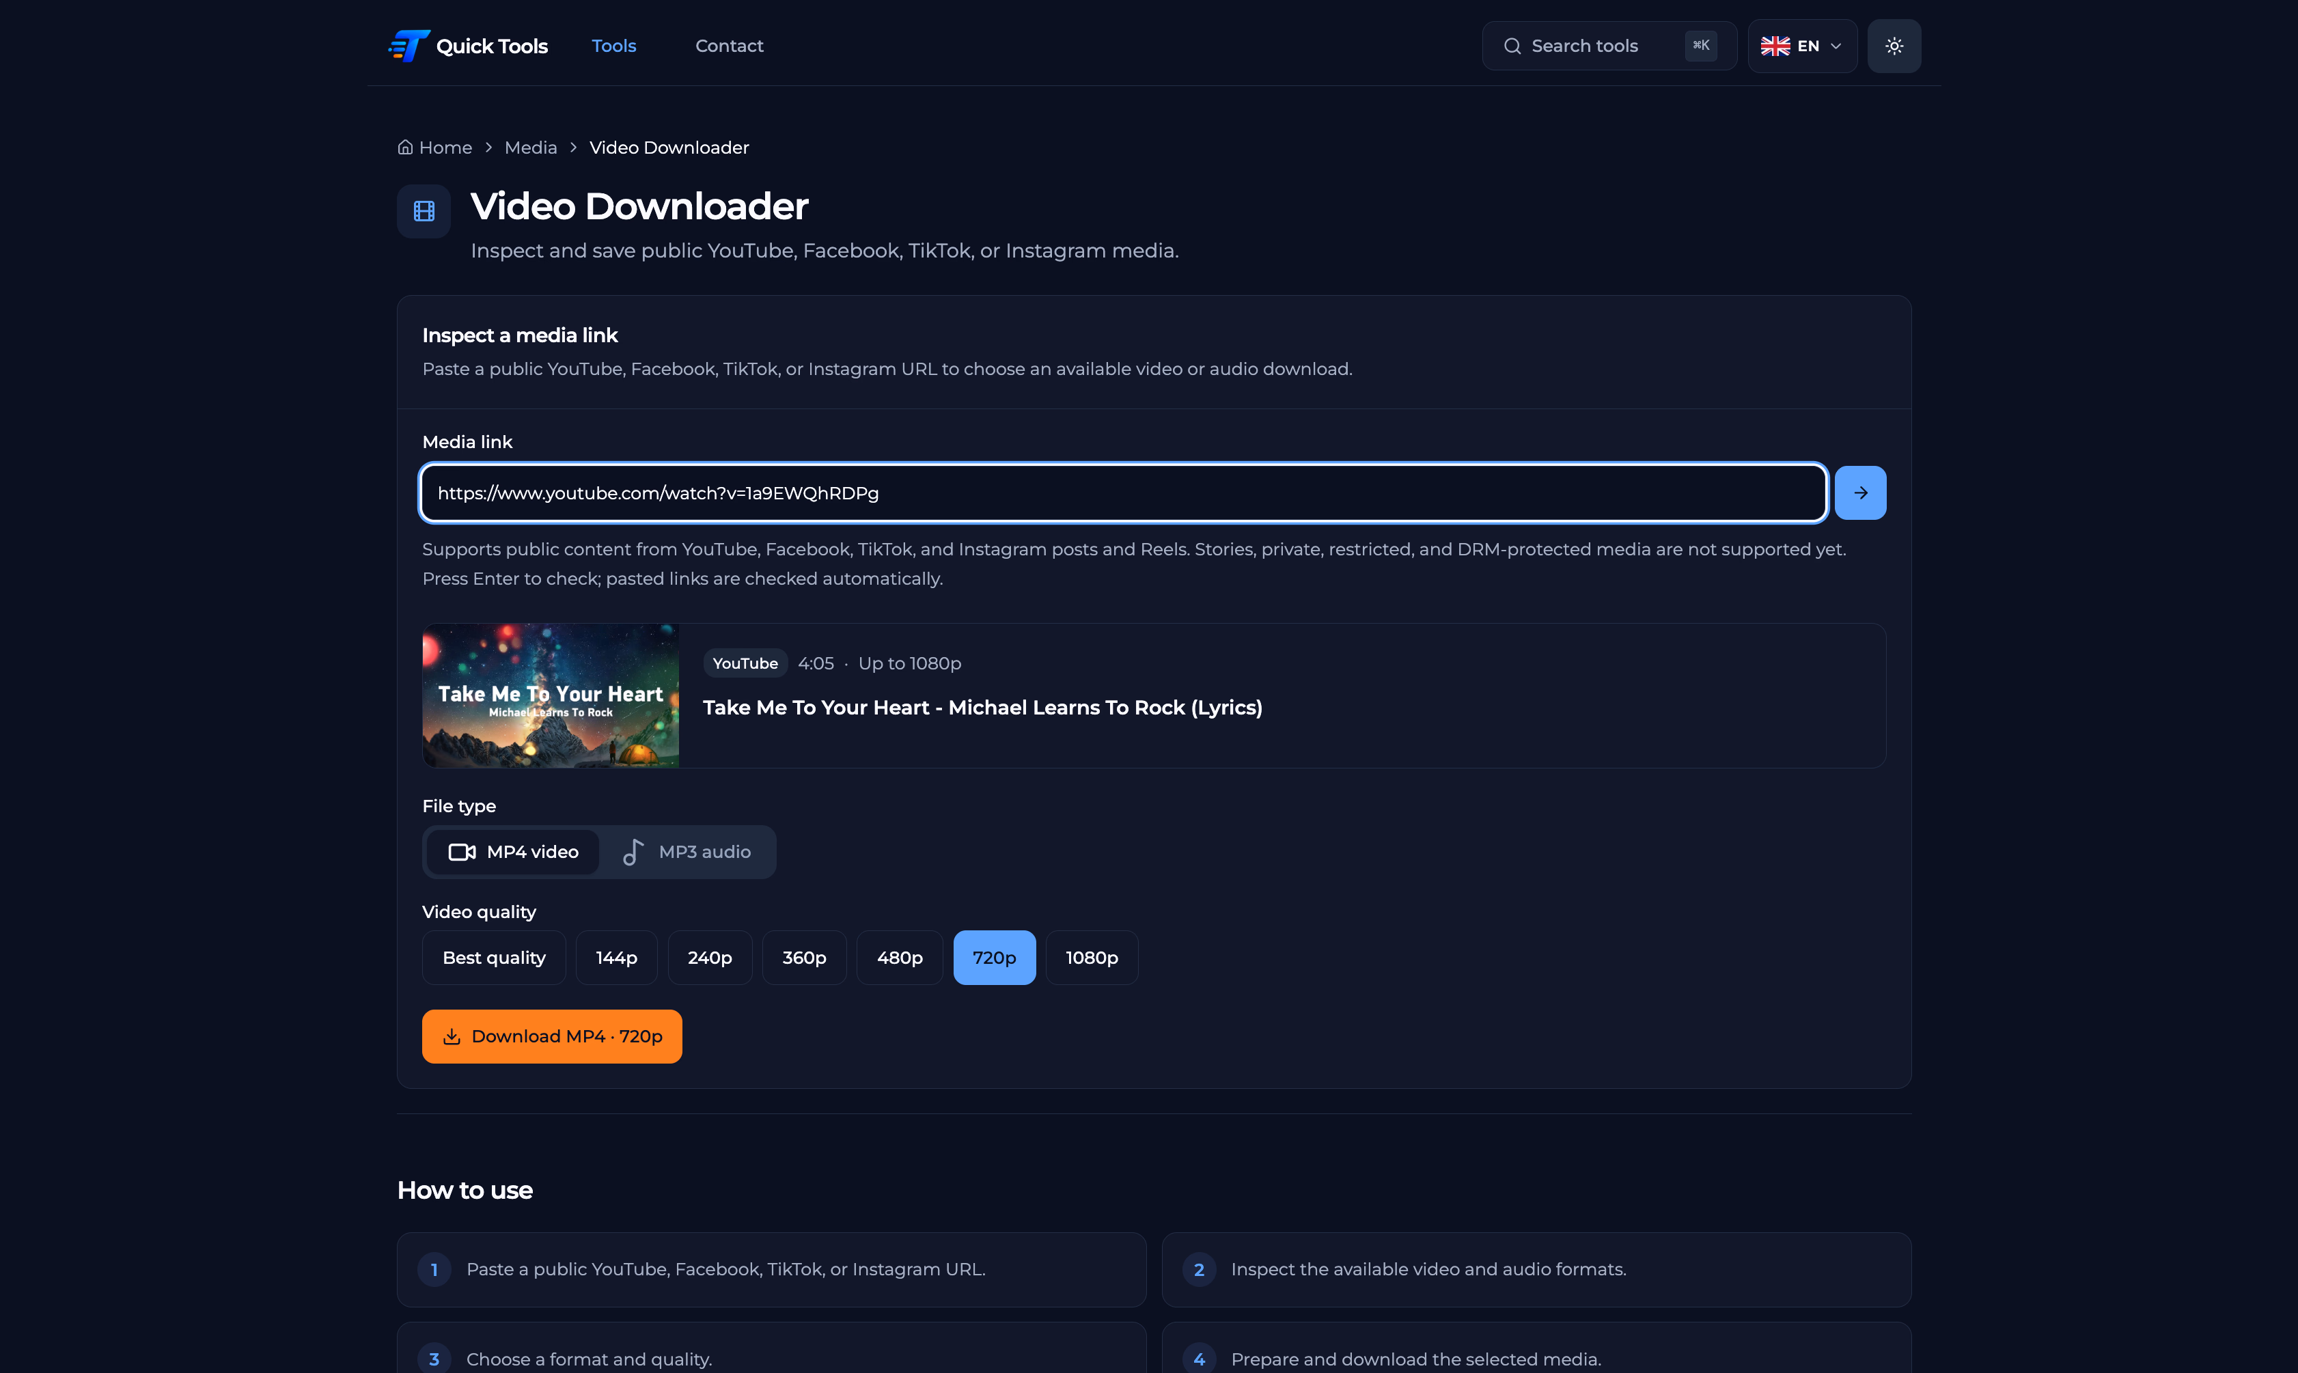2298x1373 pixels.
Task: Click step 1 'Paste a public YouTube' card
Action: (771, 1269)
